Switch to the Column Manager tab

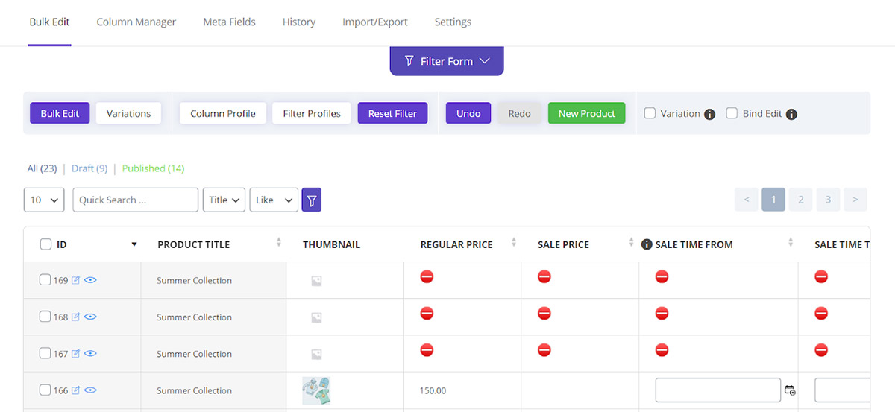tap(136, 22)
